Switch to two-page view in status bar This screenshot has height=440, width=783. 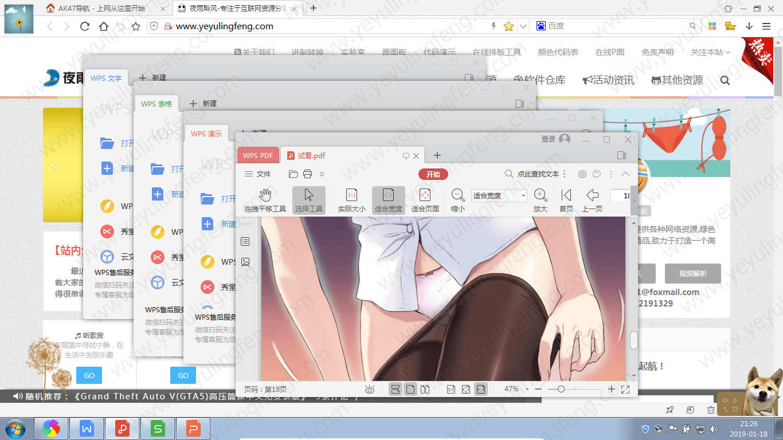[x=425, y=390]
